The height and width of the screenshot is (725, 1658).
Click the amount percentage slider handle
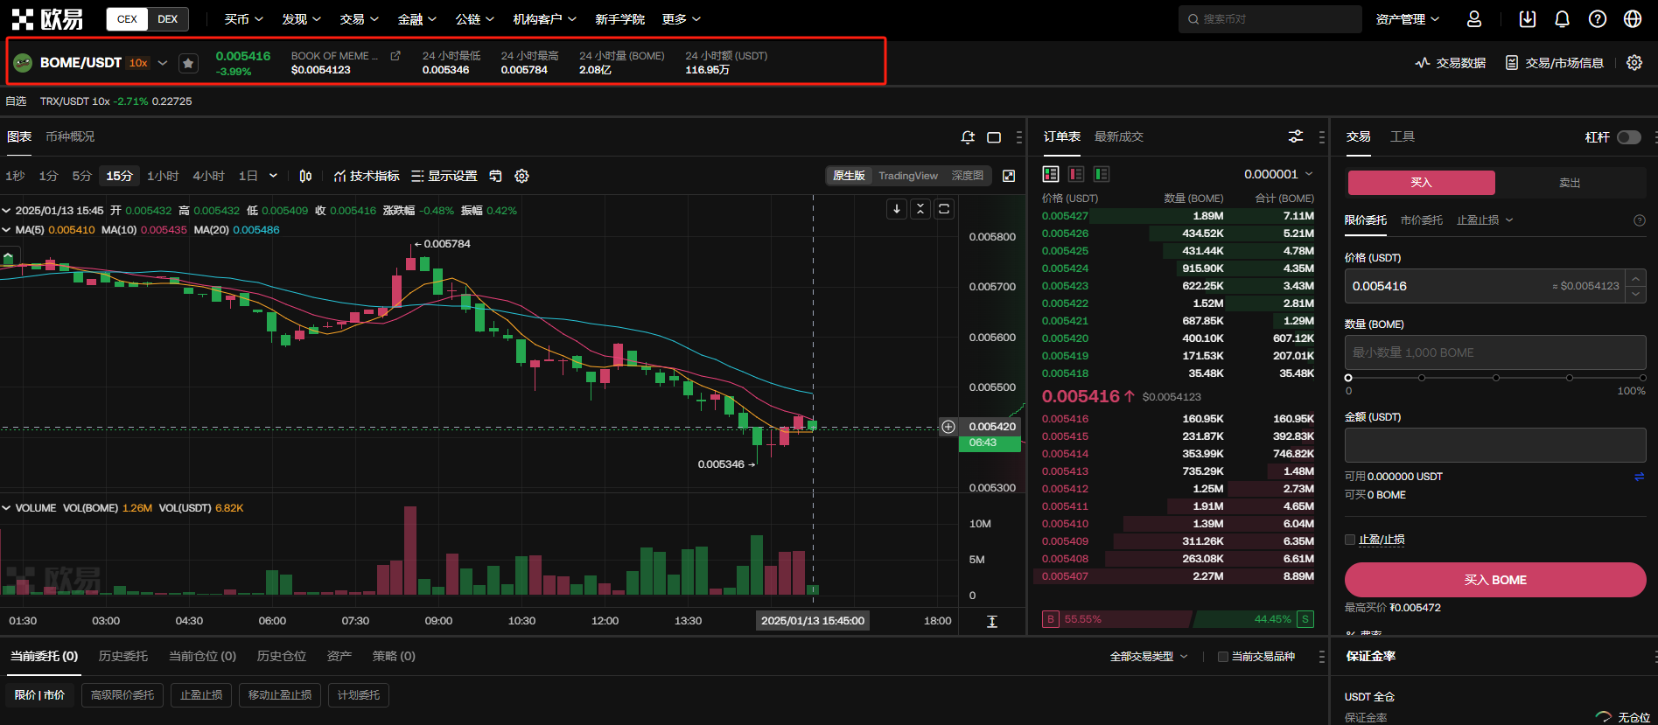(x=1348, y=378)
